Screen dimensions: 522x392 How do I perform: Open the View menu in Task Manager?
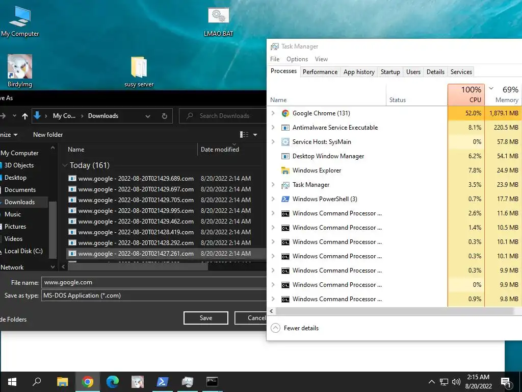(321, 59)
